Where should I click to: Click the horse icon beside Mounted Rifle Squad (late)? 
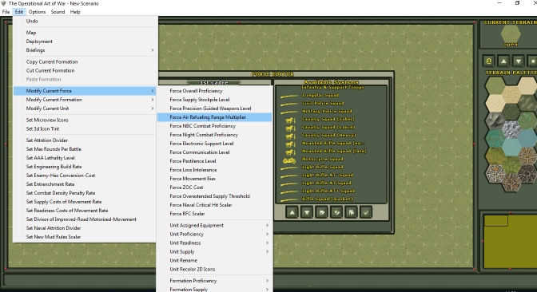click(x=290, y=152)
